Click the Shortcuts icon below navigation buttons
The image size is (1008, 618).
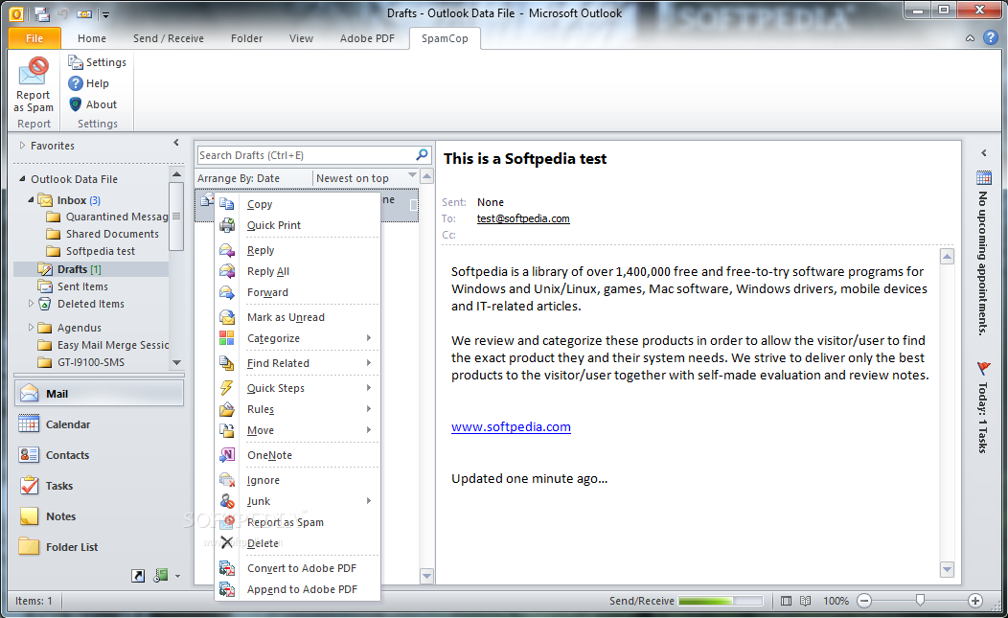click(138, 576)
